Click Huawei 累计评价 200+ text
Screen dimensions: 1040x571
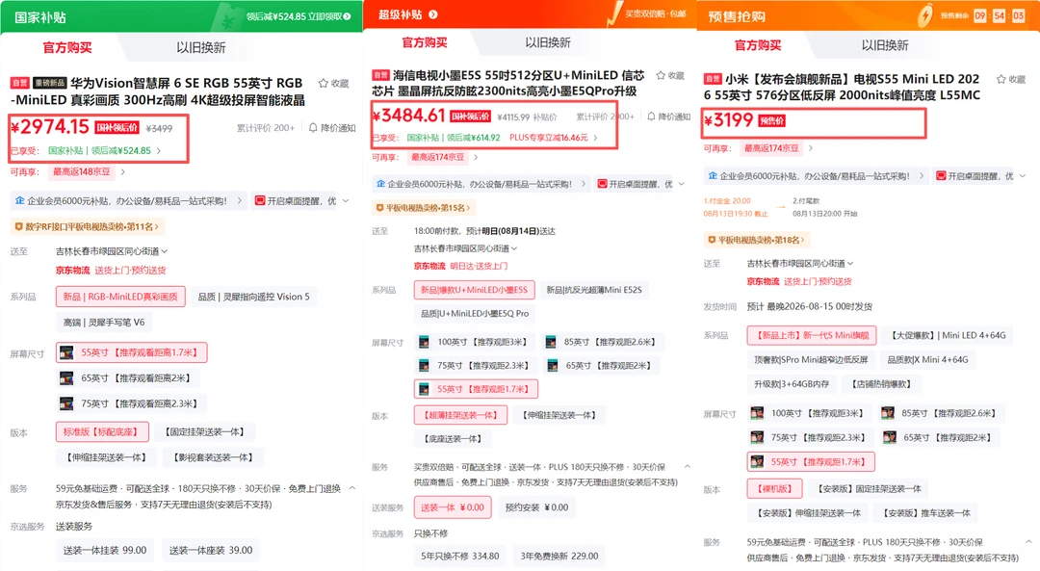point(266,127)
